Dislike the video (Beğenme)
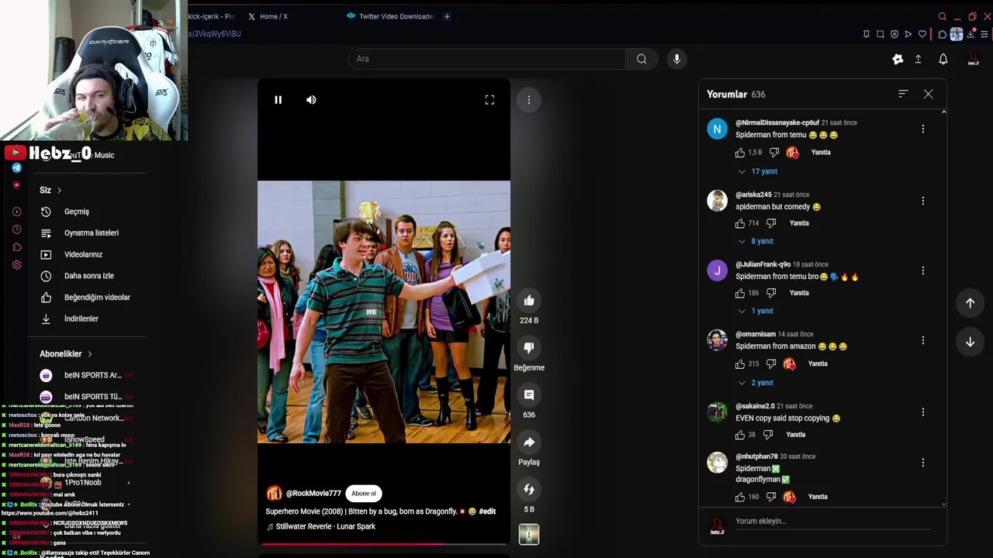993x558 pixels. click(529, 348)
